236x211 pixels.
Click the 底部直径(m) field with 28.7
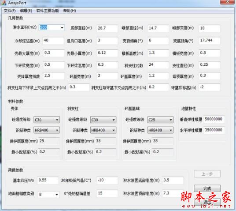[x=107, y=28]
